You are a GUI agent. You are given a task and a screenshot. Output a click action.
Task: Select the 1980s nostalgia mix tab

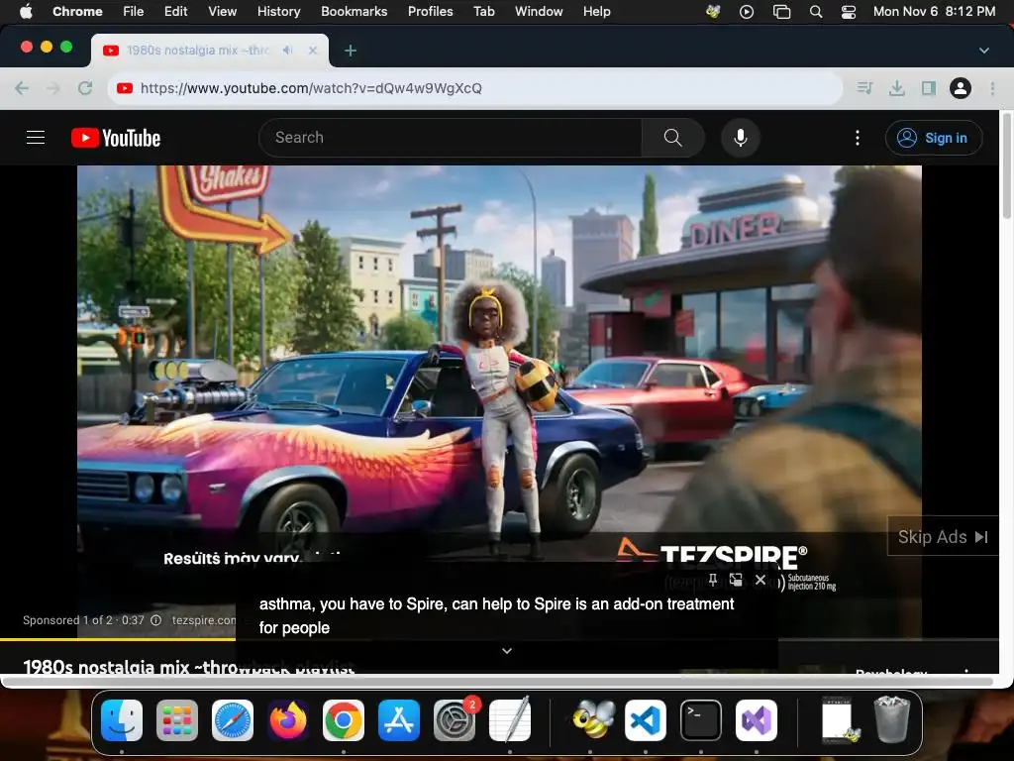click(x=198, y=50)
